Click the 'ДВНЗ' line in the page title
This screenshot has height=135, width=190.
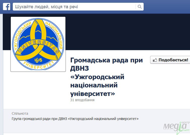80,69
